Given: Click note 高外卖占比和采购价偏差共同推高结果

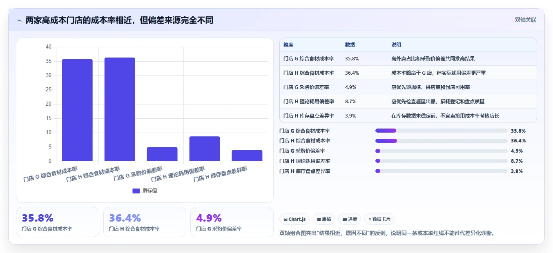Looking at the screenshot, I should 433,59.
